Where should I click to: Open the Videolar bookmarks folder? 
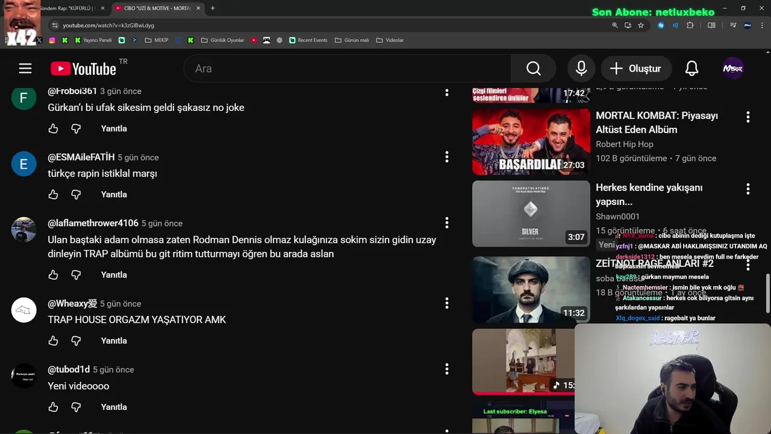pos(390,40)
